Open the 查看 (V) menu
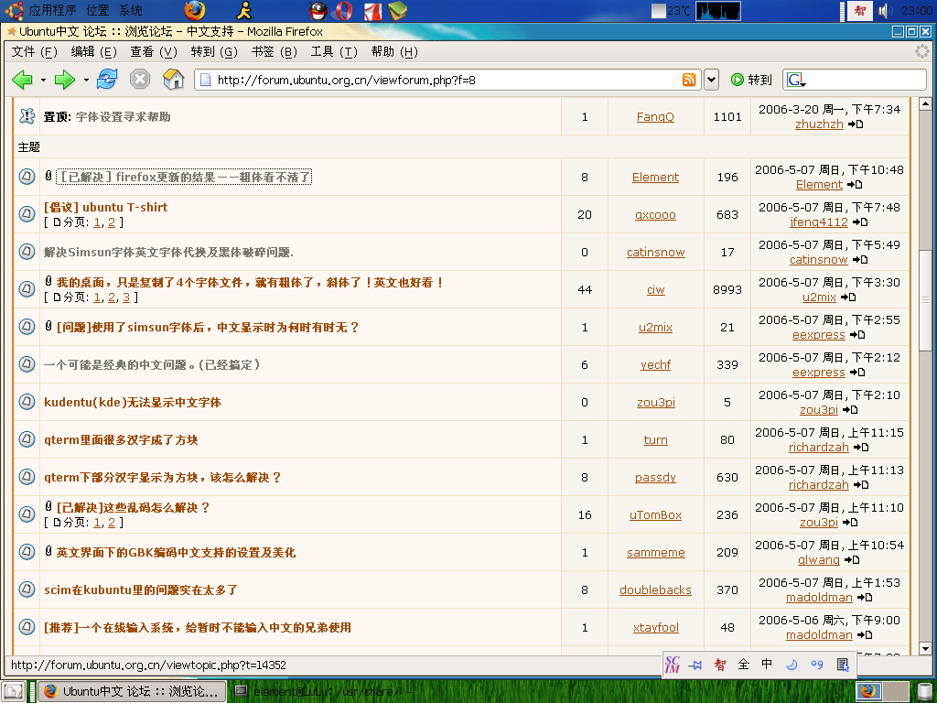Viewport: 937px width, 703px height. tap(154, 52)
